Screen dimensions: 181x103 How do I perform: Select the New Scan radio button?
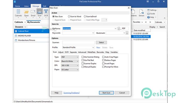(53, 16)
